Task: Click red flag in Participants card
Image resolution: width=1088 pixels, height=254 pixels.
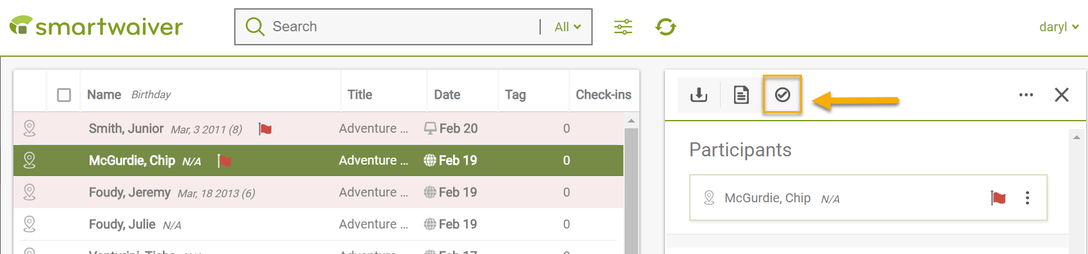Action: point(998,198)
